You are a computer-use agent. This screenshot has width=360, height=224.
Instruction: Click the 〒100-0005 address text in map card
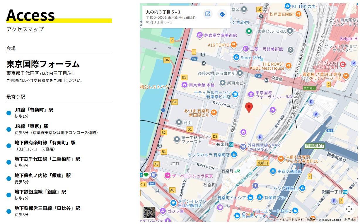pyautogui.click(x=171, y=20)
